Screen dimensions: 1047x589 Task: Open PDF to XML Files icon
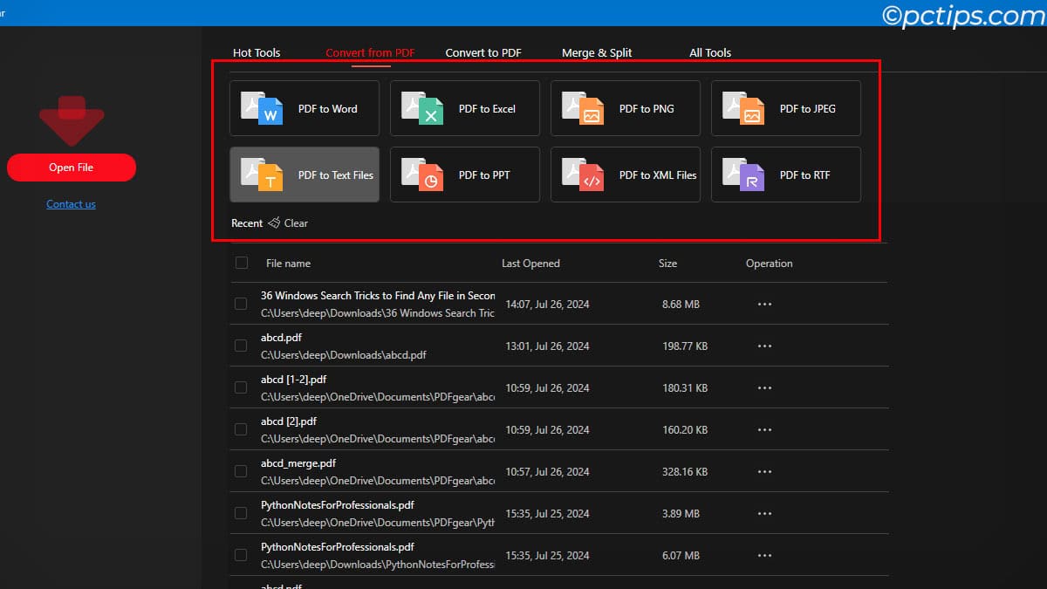point(585,175)
